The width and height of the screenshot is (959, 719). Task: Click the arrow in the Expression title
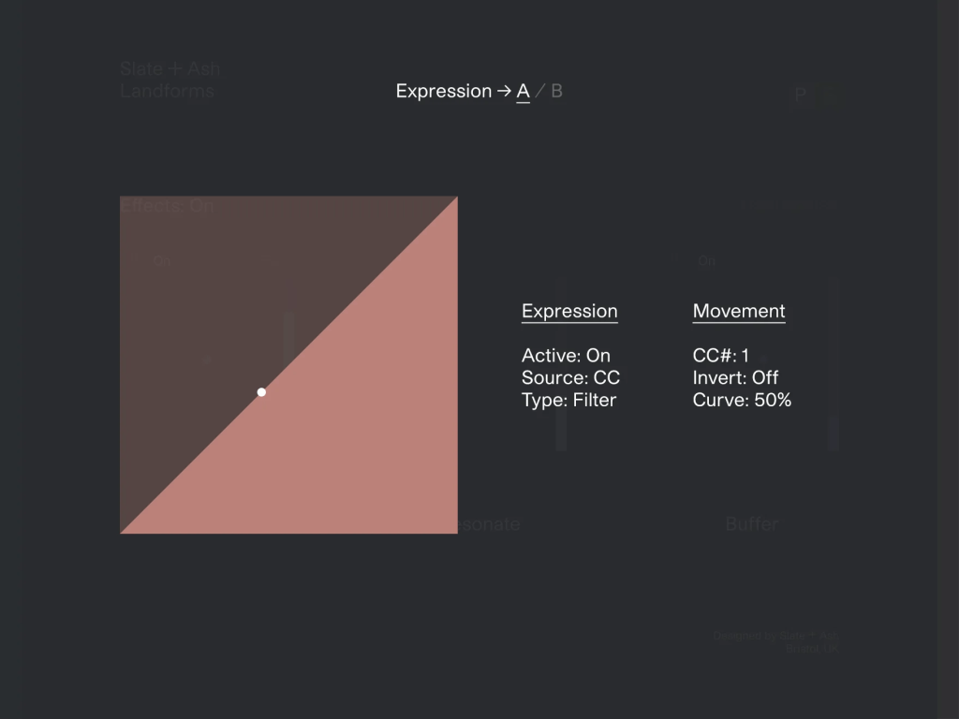click(504, 91)
